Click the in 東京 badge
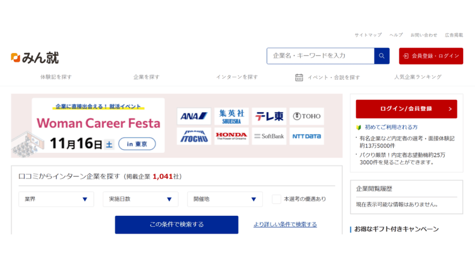Image resolution: width=475 pixels, height=267 pixels. pos(137,144)
